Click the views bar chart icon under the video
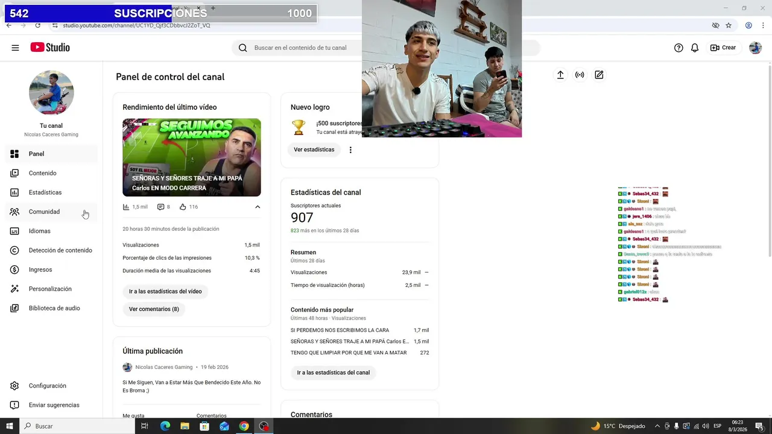772x434 pixels. tap(126, 207)
